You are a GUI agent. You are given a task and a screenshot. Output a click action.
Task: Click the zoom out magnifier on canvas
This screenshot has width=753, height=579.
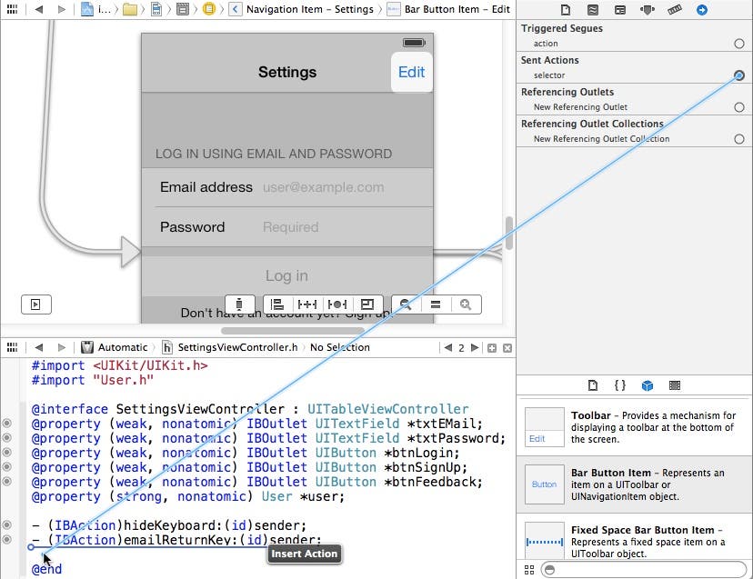(405, 304)
